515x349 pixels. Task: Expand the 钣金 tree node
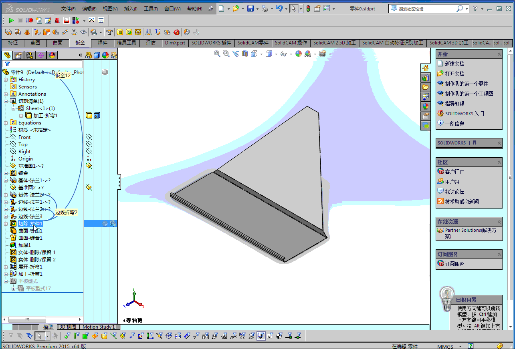tap(6, 173)
